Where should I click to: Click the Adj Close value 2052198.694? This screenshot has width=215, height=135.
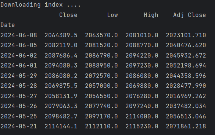[x=186, y=66]
